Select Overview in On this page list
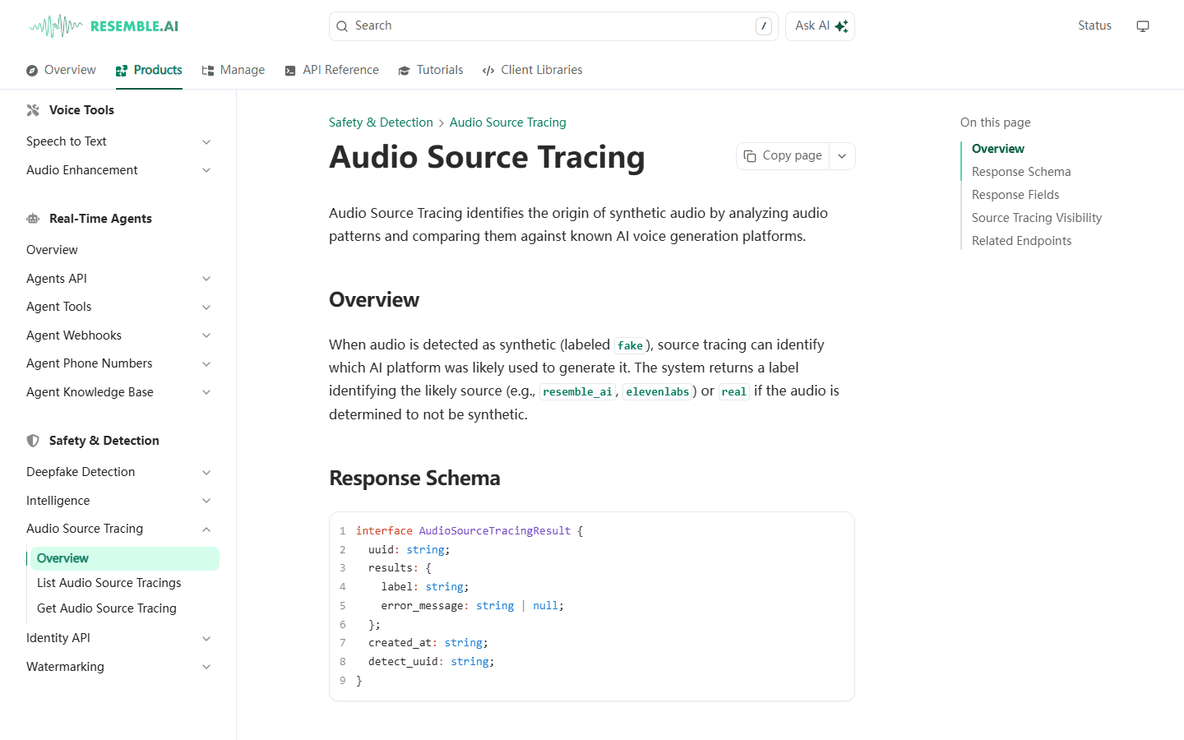Screen dimensions: 1184x740 pos(998,149)
